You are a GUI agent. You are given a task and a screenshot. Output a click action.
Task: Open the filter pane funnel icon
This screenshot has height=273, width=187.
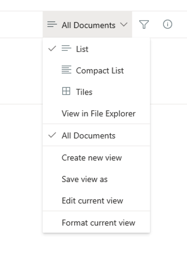click(144, 24)
